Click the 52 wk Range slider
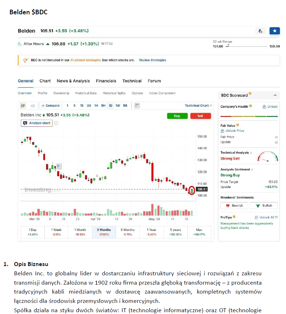 tap(246, 46)
